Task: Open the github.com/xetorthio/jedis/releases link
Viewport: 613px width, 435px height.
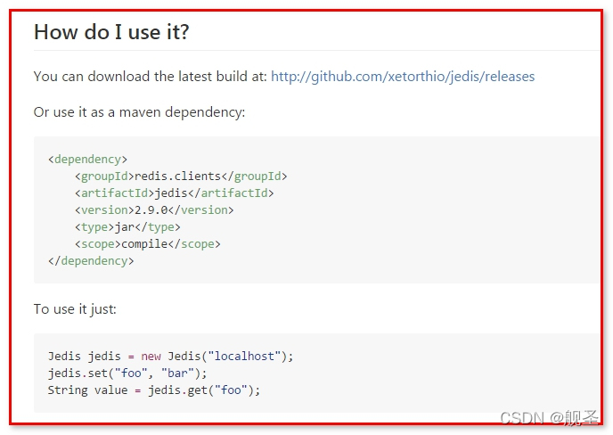Action: pyautogui.click(x=403, y=77)
